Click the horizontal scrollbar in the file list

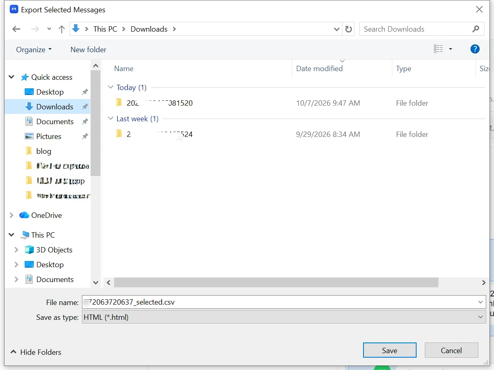click(276, 282)
